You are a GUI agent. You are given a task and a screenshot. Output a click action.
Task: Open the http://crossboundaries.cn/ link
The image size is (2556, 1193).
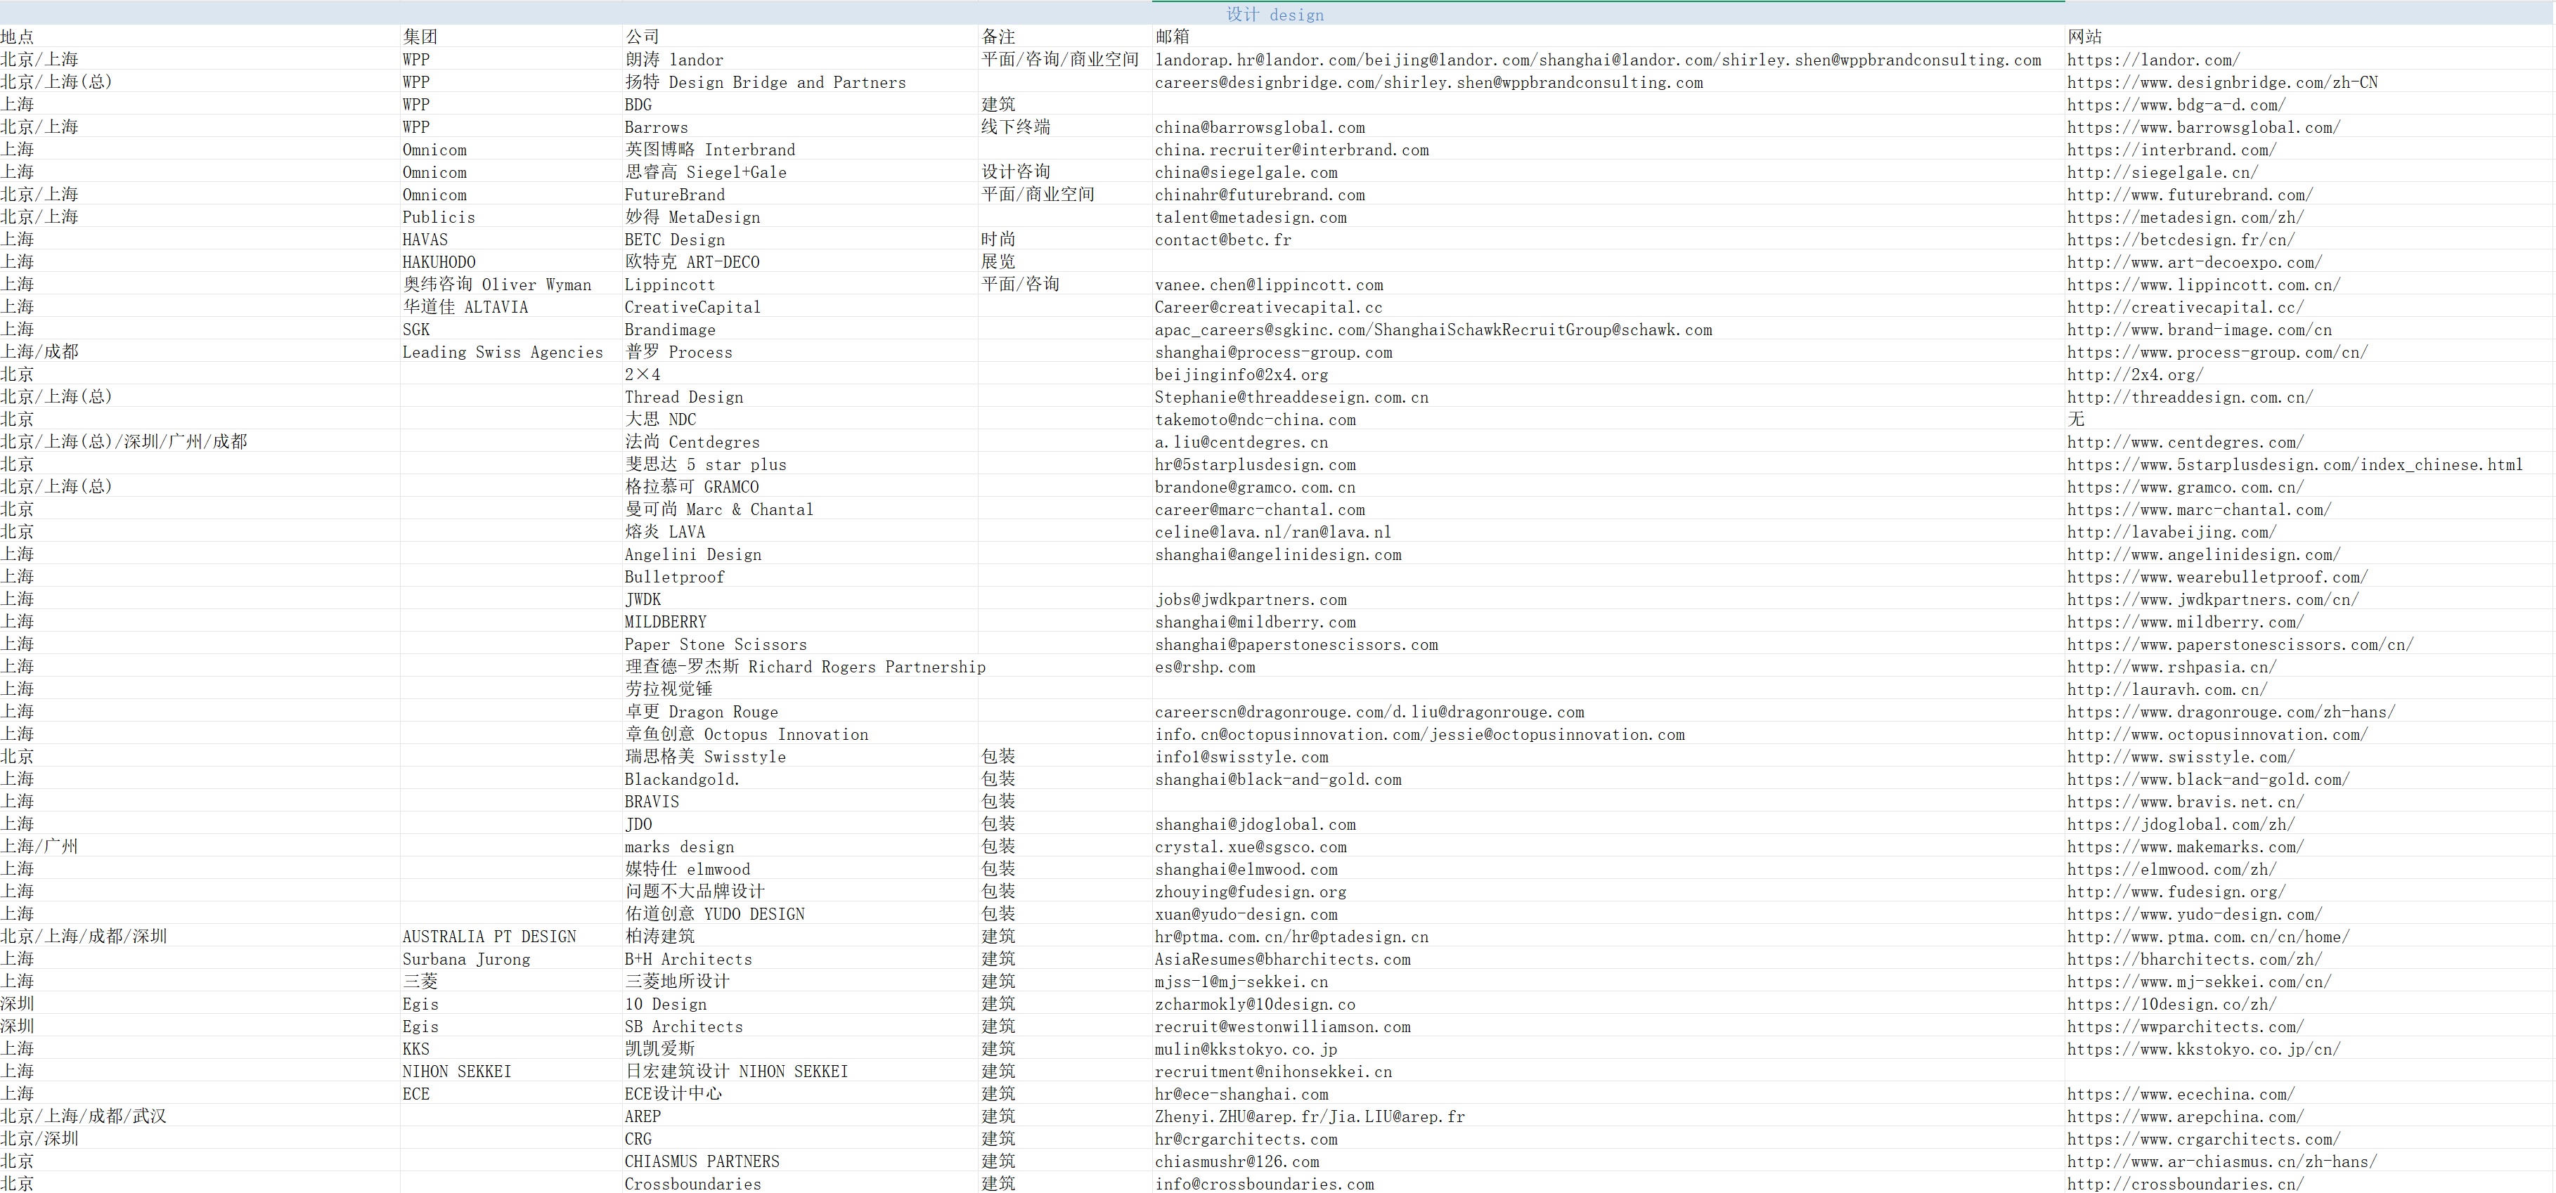click(x=2185, y=1184)
